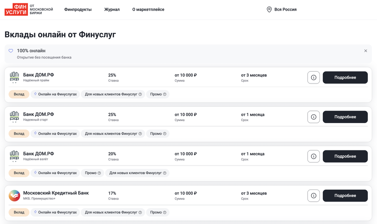Open info icon for Надёжный взлёт deposit
Screen dimensions: 377x224
(x=314, y=156)
